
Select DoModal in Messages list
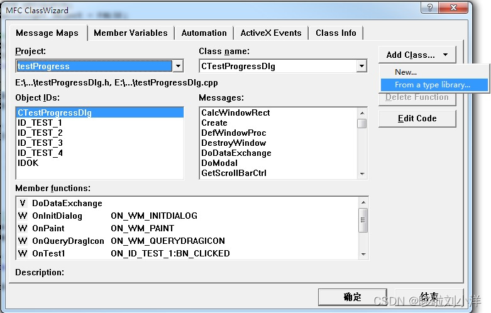(278, 163)
